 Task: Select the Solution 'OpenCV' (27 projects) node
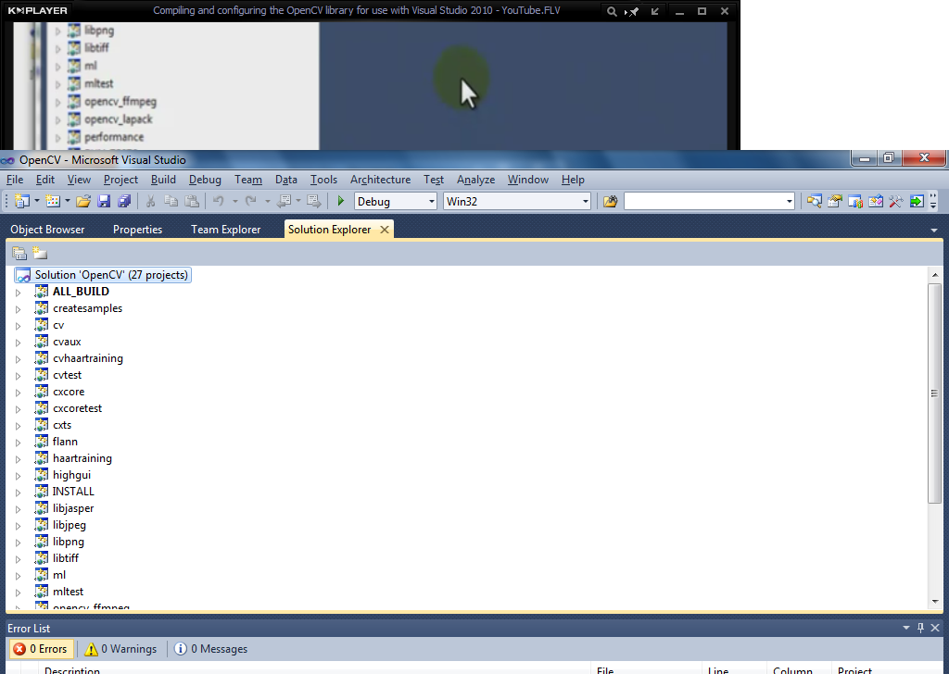102,275
